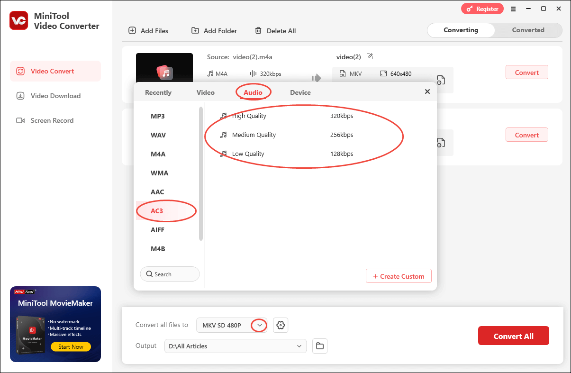Click the music note icon beside Low Quality
The width and height of the screenshot is (571, 373).
pos(224,154)
